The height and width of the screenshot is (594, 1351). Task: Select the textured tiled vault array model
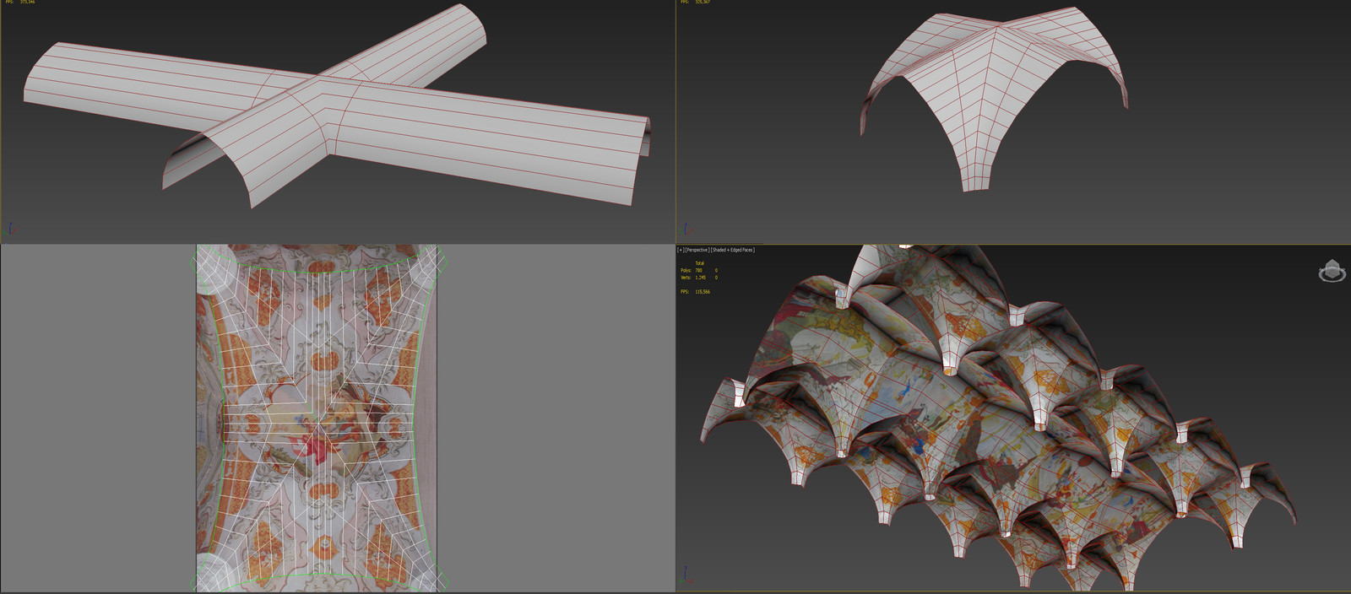tap(998, 417)
